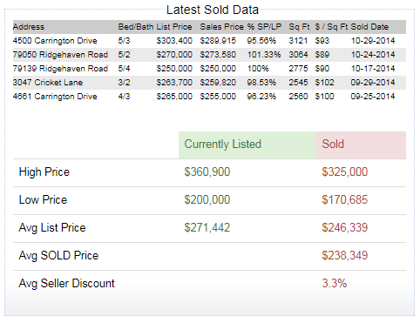
Task: Click currently listed average $271,442
Action: (207, 228)
